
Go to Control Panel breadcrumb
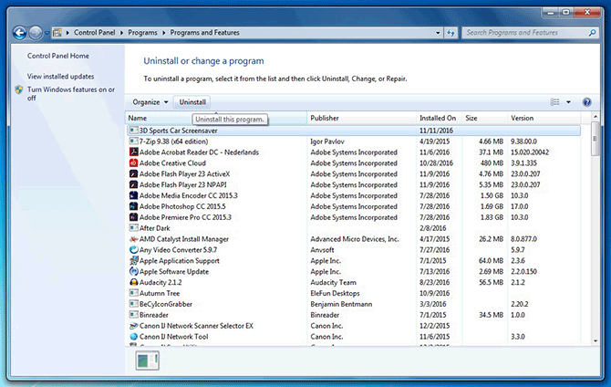(94, 33)
